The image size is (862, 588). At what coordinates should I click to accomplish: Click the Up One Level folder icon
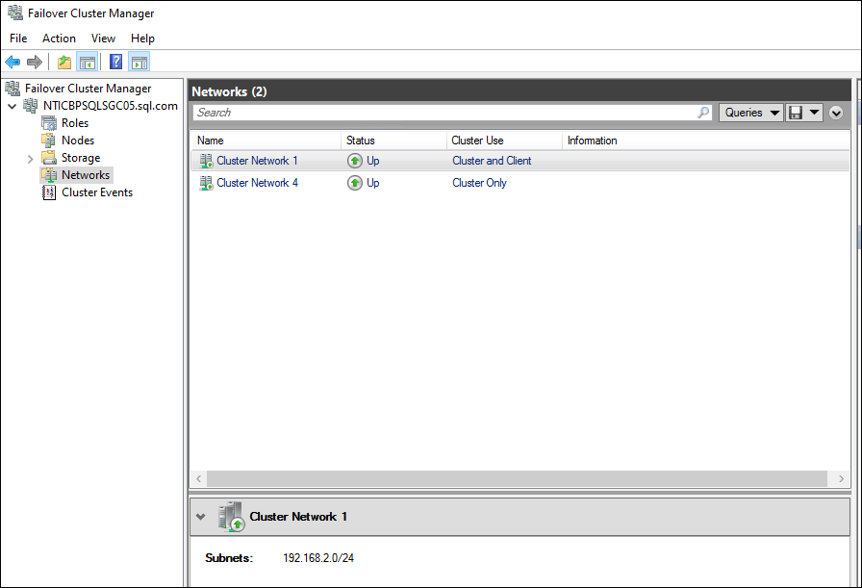[64, 63]
